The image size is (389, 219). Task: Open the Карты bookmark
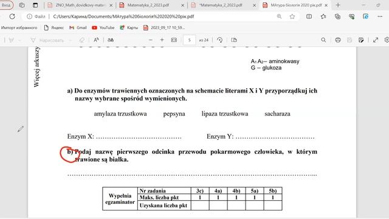pos(129,28)
